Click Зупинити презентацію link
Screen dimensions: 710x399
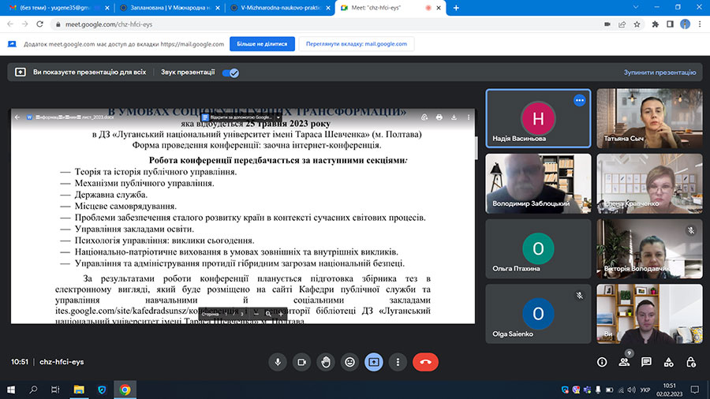(x=659, y=73)
